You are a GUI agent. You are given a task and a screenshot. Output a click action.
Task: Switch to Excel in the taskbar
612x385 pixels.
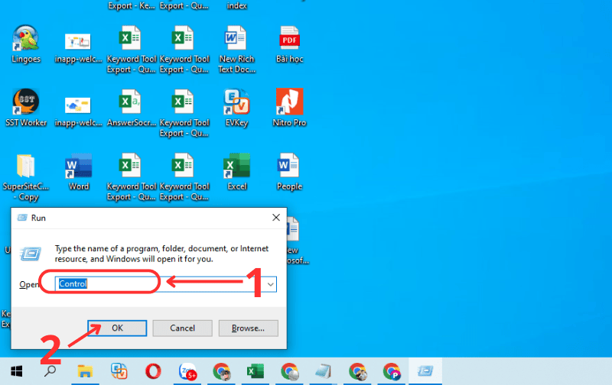click(256, 371)
